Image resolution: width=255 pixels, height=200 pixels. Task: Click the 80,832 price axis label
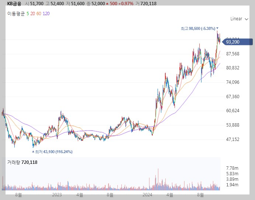point(233,68)
